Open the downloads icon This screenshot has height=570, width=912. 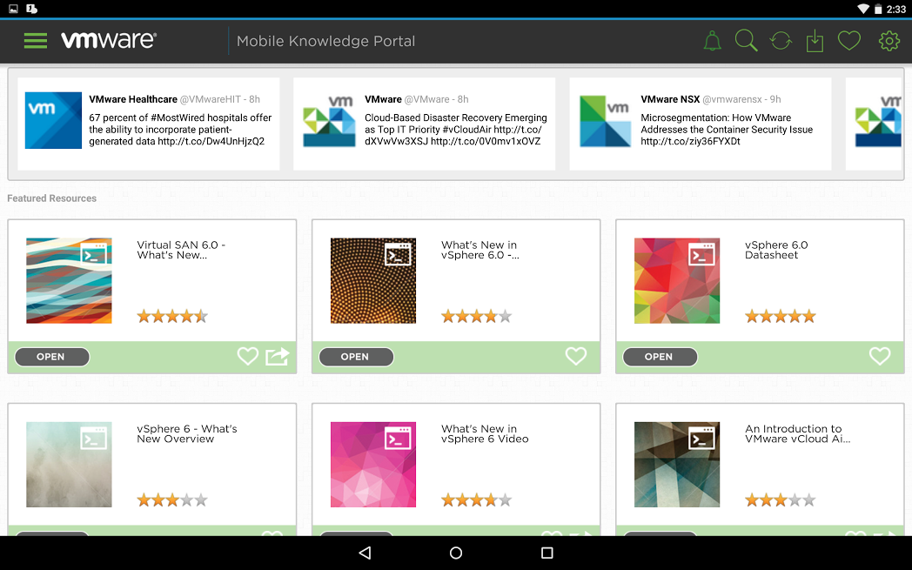[815, 41]
